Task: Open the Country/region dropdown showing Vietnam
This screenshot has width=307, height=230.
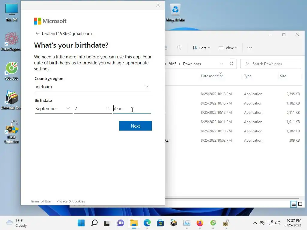Action: pyautogui.click(x=93, y=87)
